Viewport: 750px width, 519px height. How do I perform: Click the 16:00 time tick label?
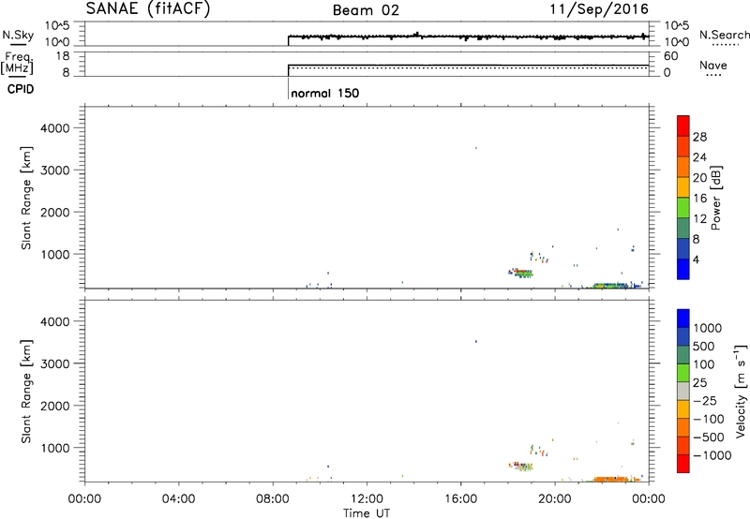pos(460,499)
